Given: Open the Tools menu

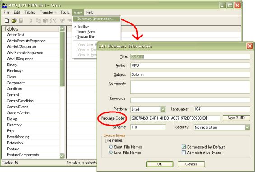Looking at the screenshot, I should pos(65,12).
